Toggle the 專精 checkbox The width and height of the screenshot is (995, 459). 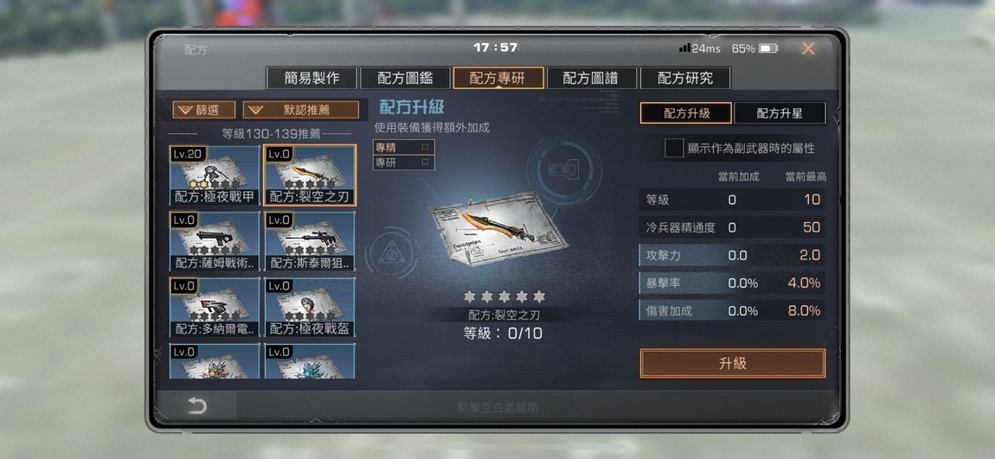425,147
